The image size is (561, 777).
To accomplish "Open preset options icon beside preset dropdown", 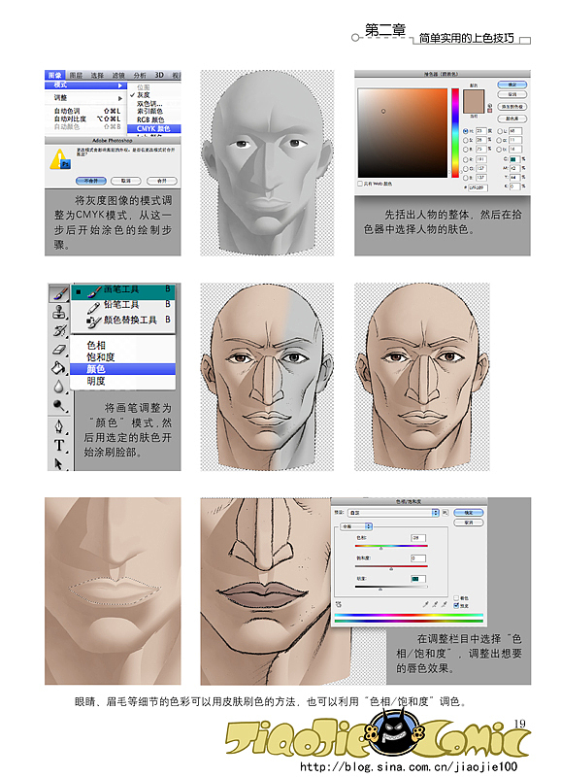I will tap(445, 513).
